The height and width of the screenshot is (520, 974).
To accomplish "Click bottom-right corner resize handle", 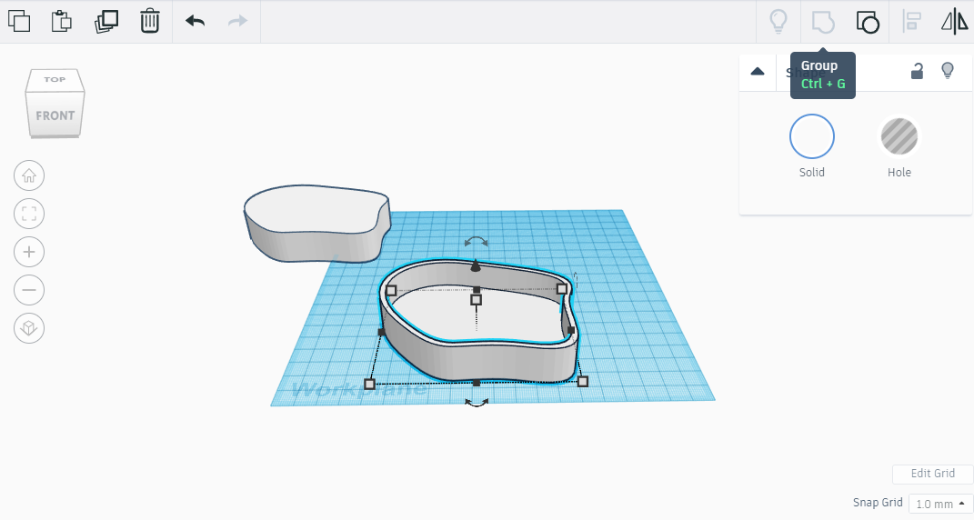I will (x=582, y=382).
